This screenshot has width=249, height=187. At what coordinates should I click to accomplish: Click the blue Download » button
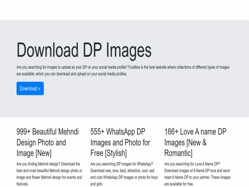[30, 88]
